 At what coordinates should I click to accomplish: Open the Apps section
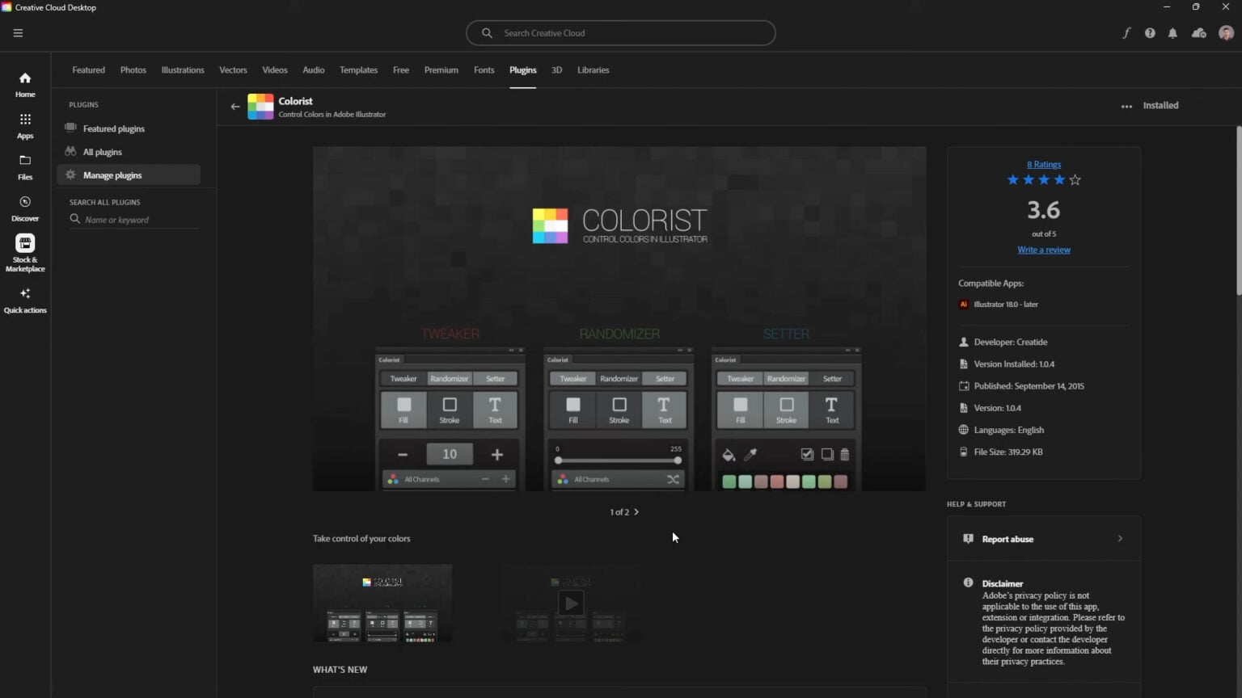coord(24,126)
